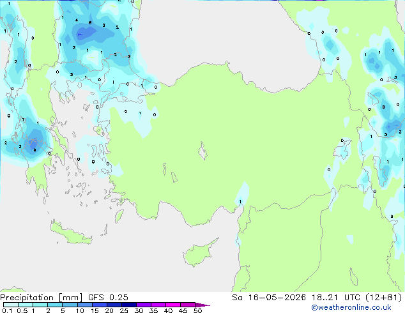Open the weatheronline.co.uk copyright link
Image resolution: width=405 pixels, height=313 pixels.
click(351, 307)
